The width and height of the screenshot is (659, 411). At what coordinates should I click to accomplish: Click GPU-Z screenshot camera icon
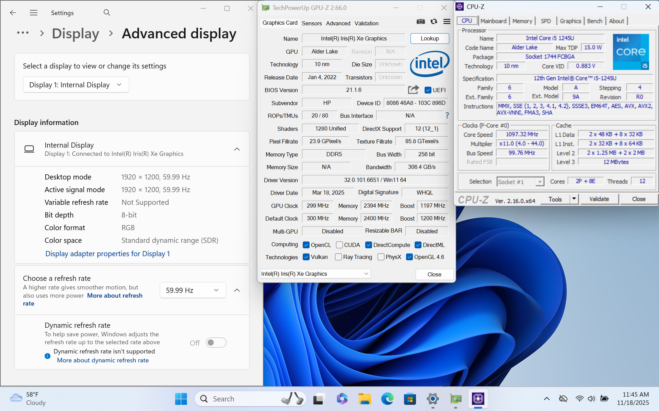(420, 22)
